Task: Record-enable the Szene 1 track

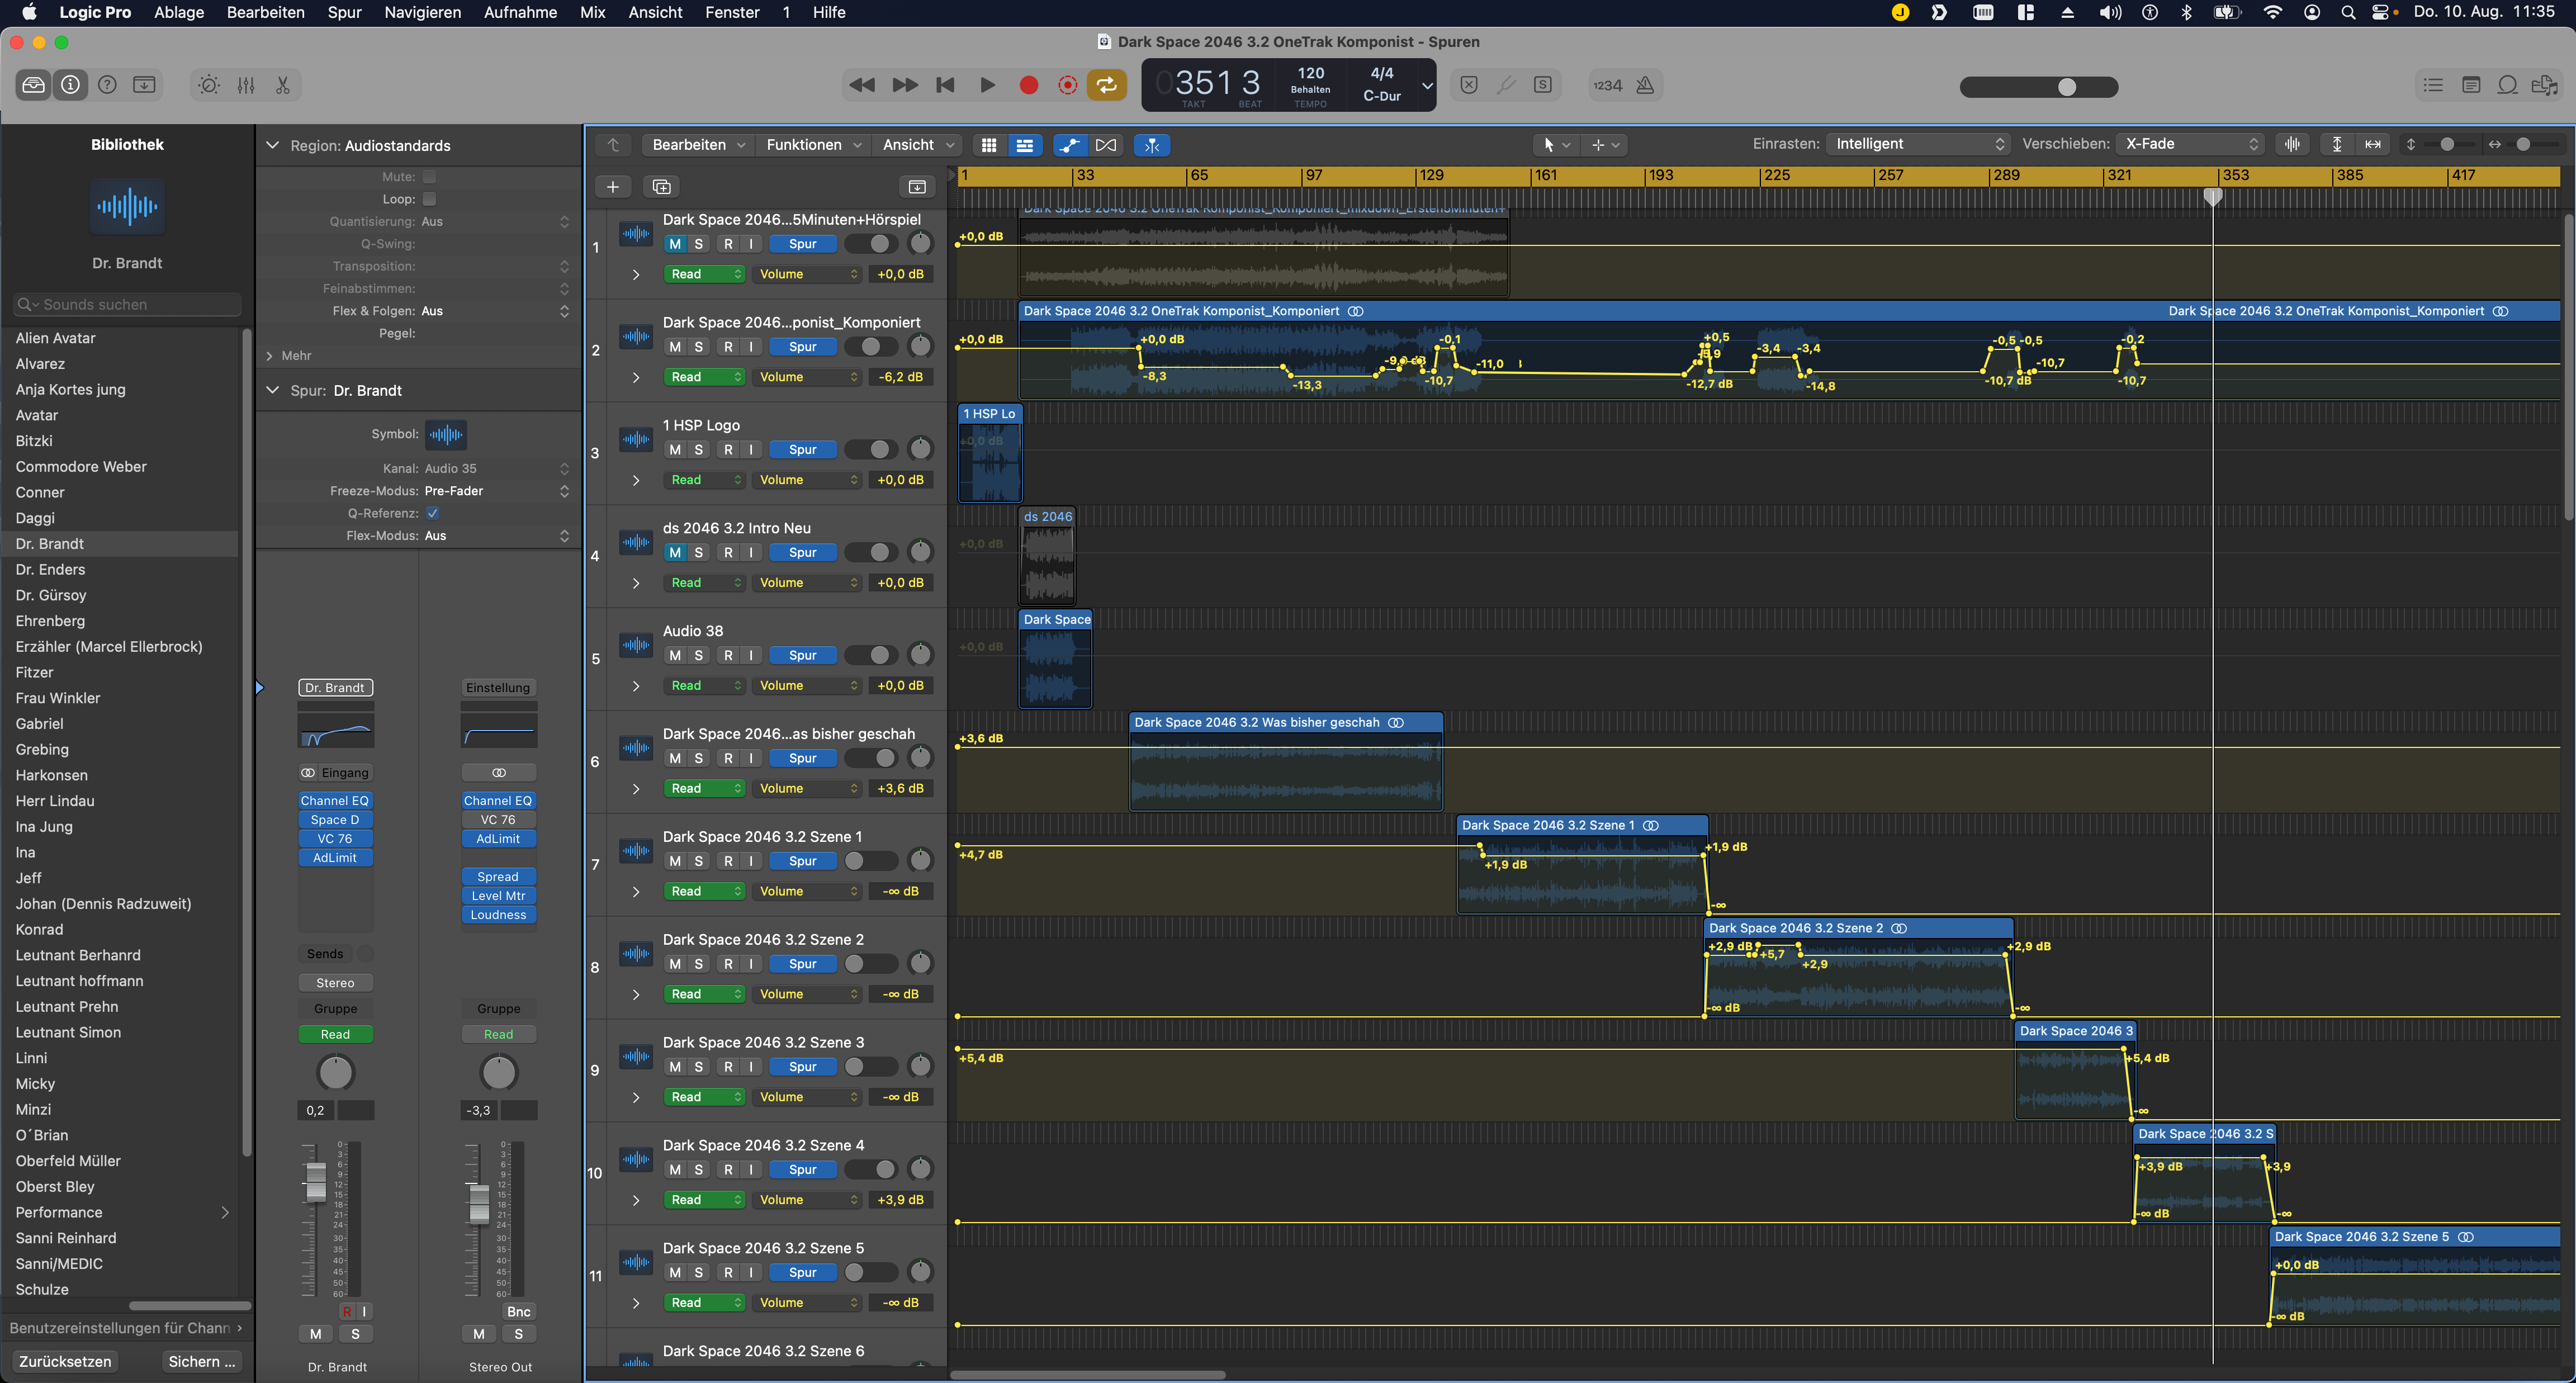Action: pyautogui.click(x=728, y=861)
